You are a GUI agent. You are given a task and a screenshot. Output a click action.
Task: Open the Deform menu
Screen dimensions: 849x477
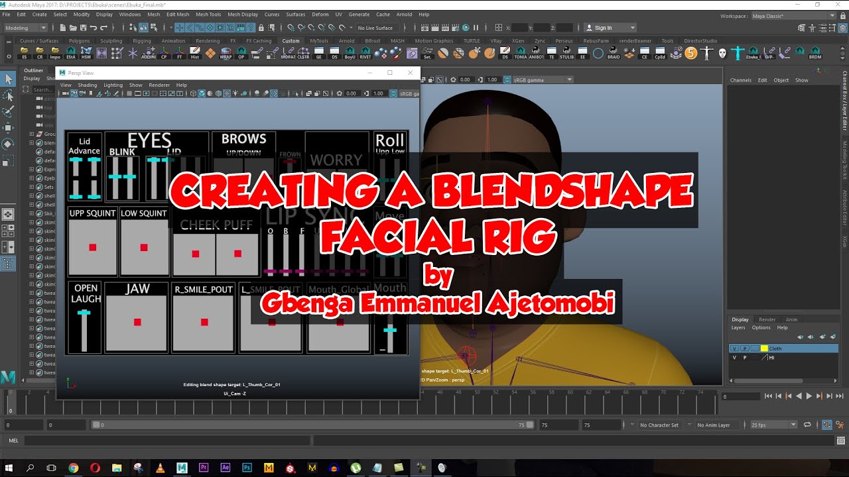coord(320,14)
